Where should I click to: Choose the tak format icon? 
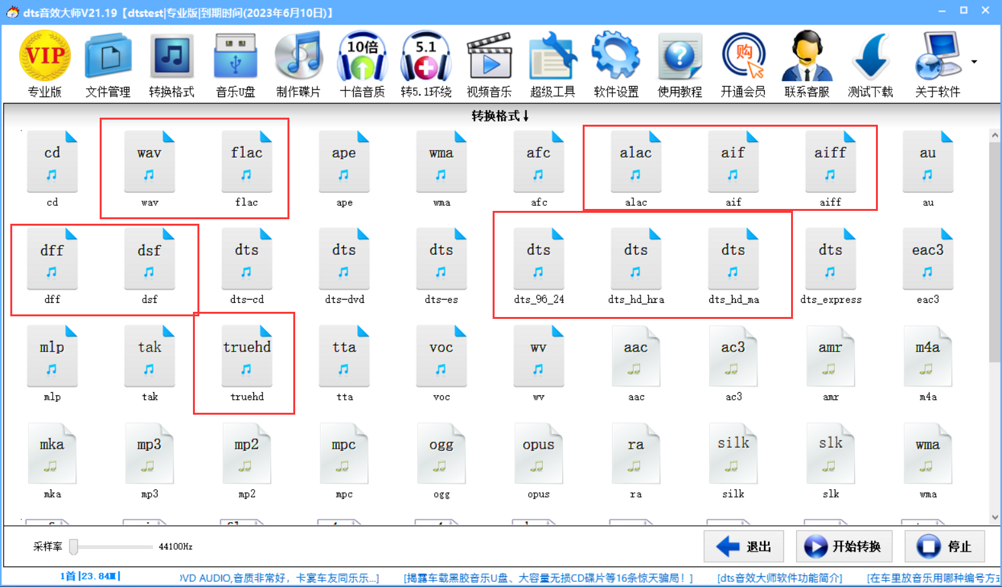point(149,363)
